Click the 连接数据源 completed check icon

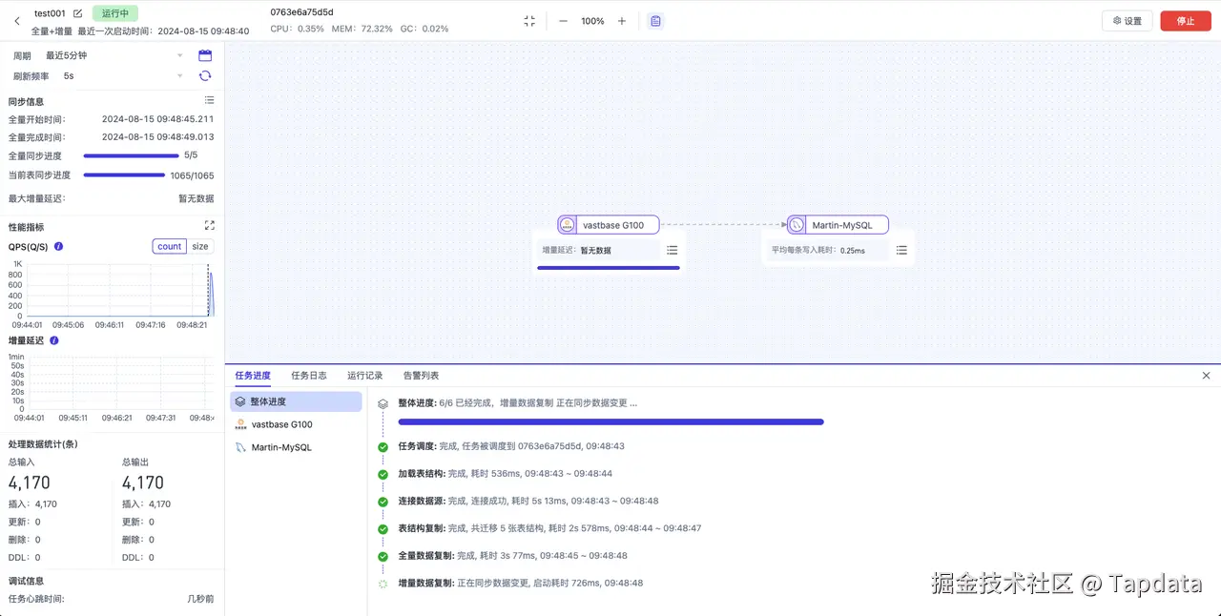click(383, 501)
